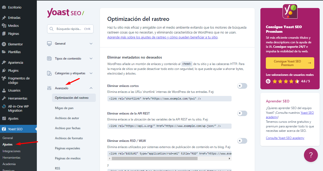Click the Yoast SEO logo

[65, 13]
